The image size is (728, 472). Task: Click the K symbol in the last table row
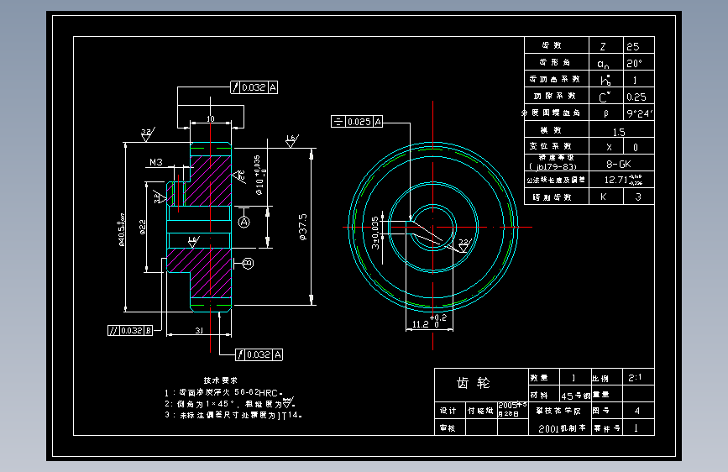(603, 197)
